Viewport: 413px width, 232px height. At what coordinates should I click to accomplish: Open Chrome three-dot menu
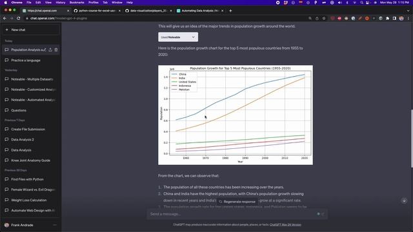coord(408,19)
